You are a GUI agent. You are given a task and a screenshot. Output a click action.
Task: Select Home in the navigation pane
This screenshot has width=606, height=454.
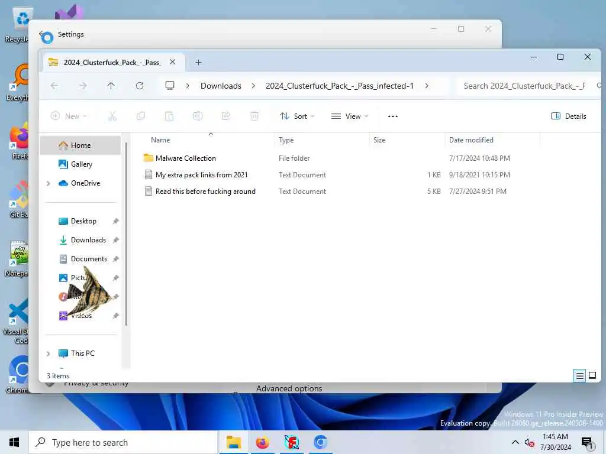click(x=80, y=145)
